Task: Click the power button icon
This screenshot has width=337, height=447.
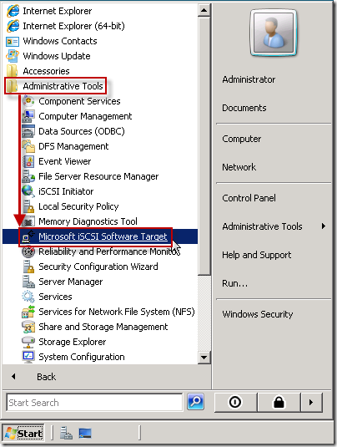Action: 235,402
